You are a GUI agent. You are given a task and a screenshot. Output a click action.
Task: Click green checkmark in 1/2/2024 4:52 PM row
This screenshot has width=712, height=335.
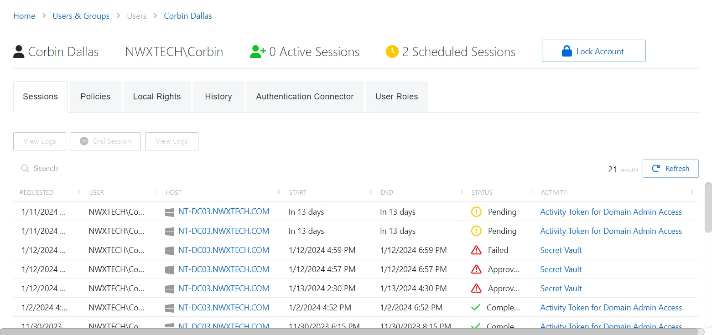tap(476, 308)
